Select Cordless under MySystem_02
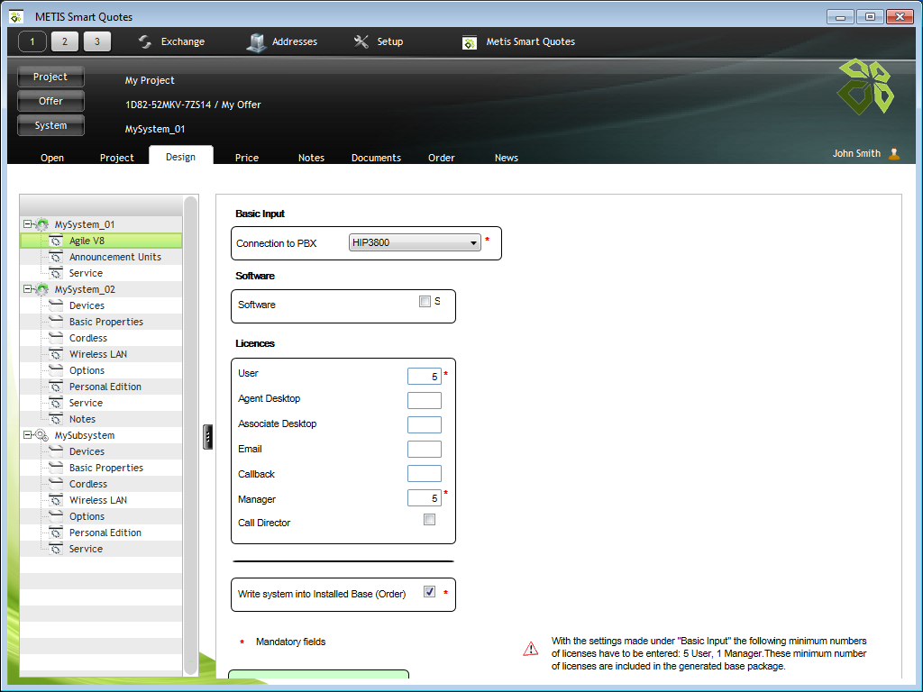 (88, 338)
